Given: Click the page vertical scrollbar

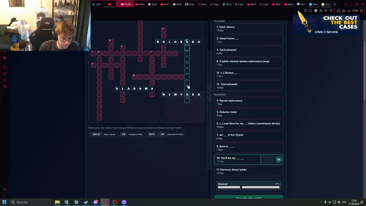Looking at the screenshot, I should coord(364,72).
